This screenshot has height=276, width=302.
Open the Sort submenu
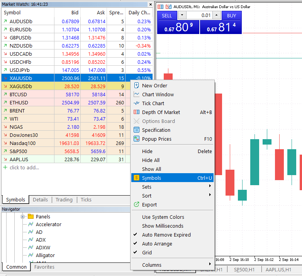(172, 196)
